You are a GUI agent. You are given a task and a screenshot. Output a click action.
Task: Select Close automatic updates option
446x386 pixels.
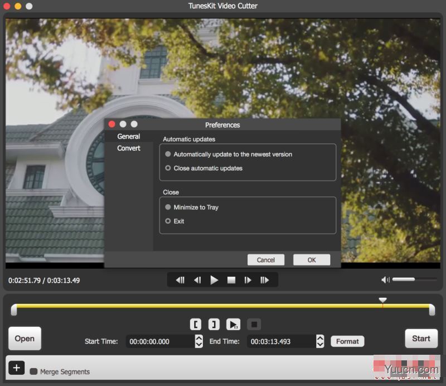[168, 168]
